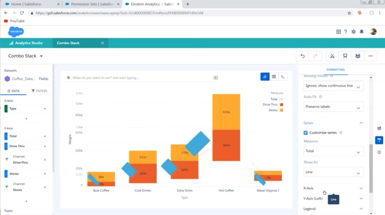Open the notifications bell
This screenshot has height=215, width=385.
click(x=362, y=31)
